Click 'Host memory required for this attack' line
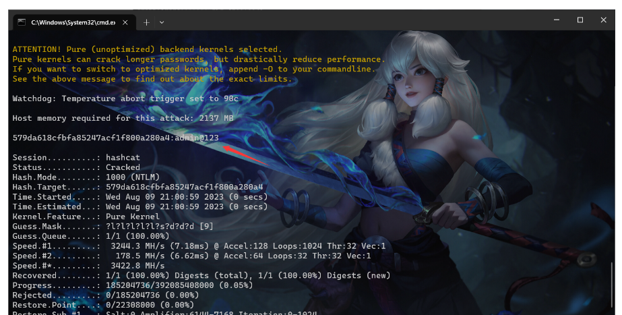622x315 pixels. [x=123, y=118]
